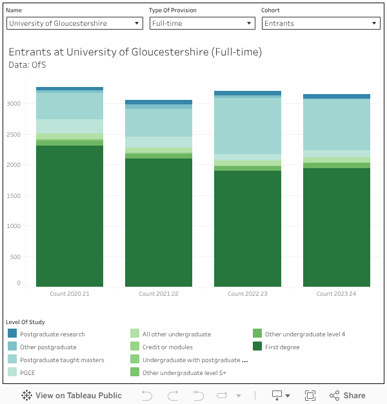Screen dimensions: 387x404
Task: Select First degree bar segment for 2020 21
Action: (x=70, y=216)
